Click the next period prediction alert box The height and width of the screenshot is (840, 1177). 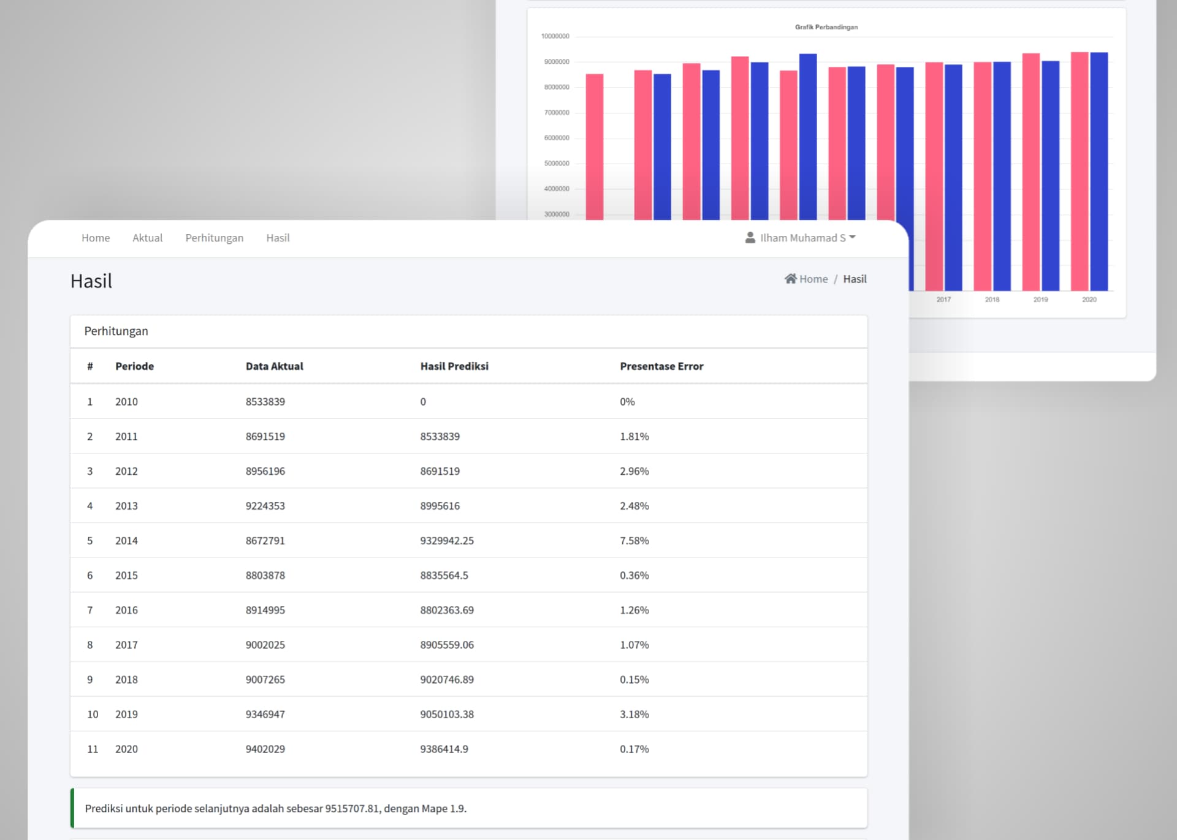click(468, 808)
